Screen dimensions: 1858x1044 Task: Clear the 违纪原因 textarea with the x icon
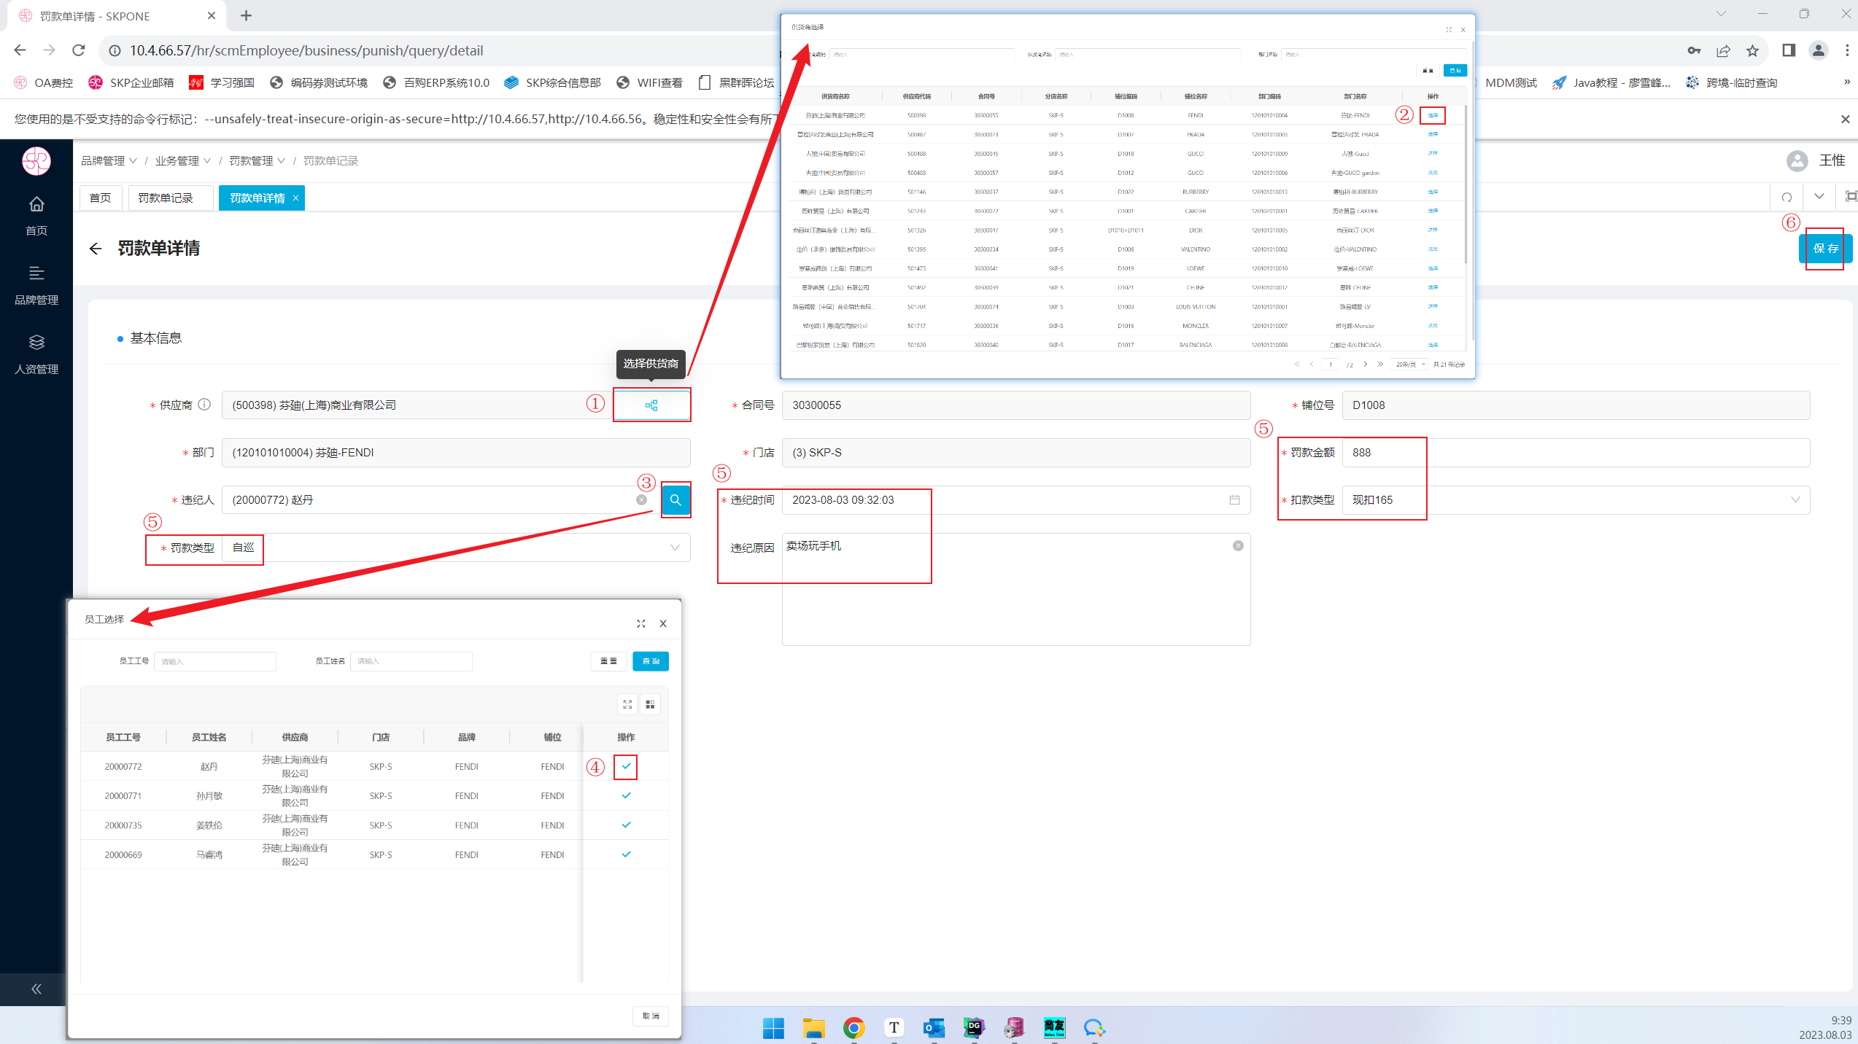pyautogui.click(x=1238, y=546)
